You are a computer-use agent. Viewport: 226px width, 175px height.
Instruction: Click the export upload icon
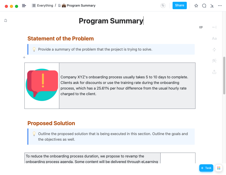pos(214,72)
